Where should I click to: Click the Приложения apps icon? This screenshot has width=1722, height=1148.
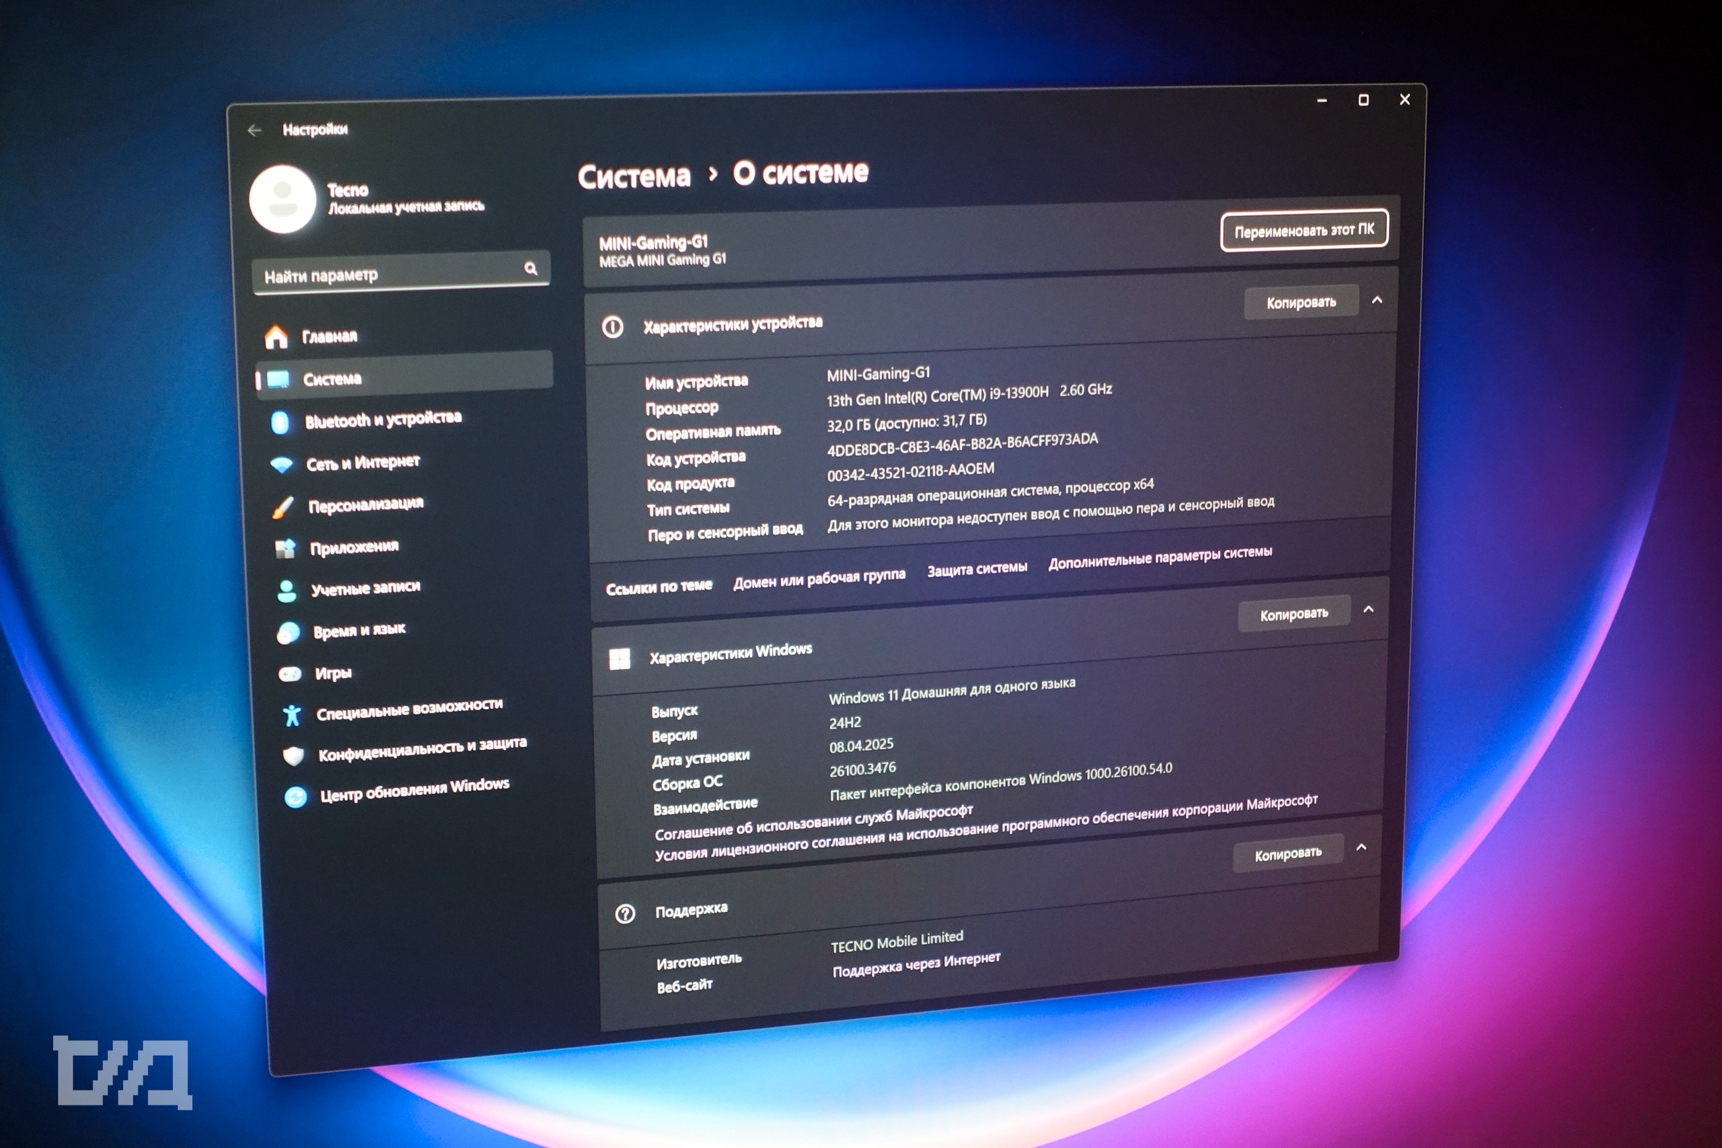click(285, 548)
